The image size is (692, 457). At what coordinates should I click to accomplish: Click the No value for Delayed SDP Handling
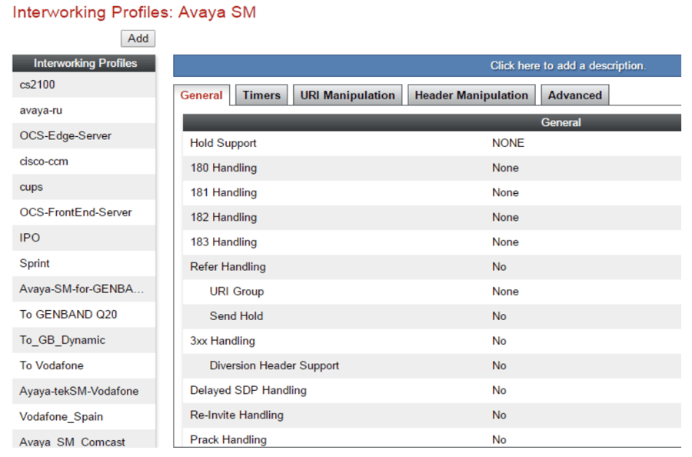click(499, 390)
